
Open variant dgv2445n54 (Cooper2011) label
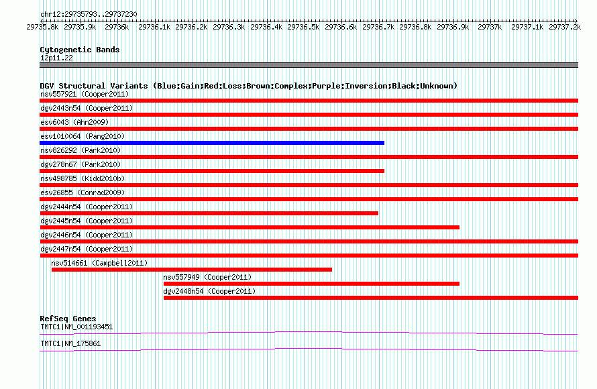tap(87, 221)
